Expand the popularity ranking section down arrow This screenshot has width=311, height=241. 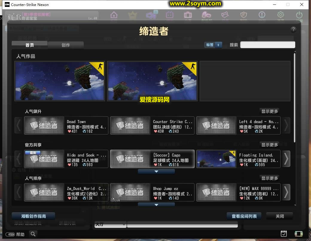click(156, 205)
